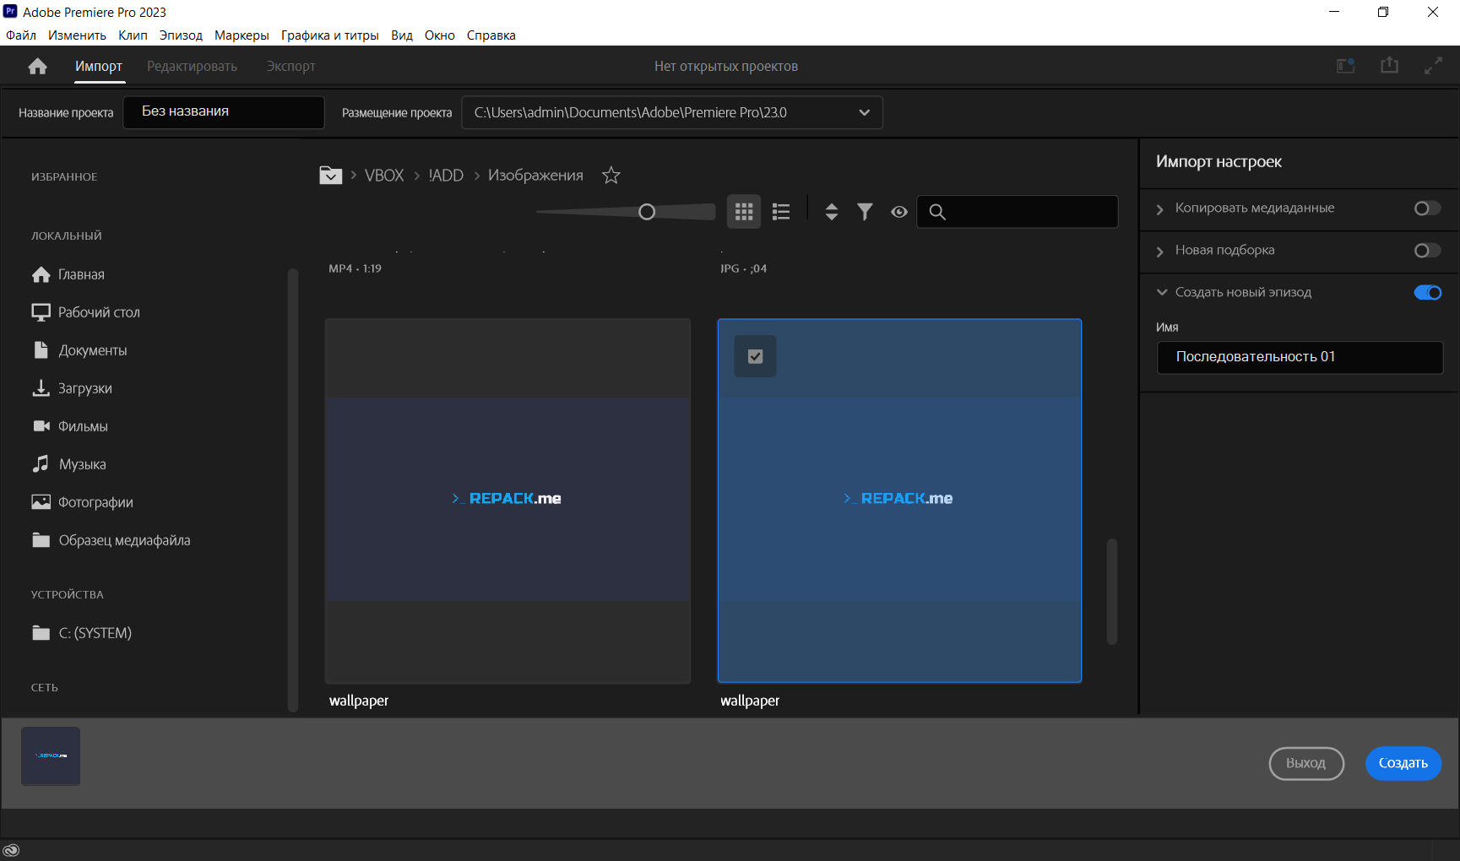
Task: Disable Создать новый эпизод toggle
Action: [1428, 292]
